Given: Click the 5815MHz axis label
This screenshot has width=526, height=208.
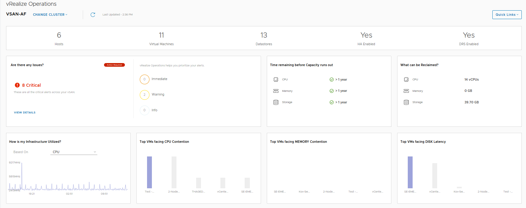Looking at the screenshot, I should click(x=15, y=176).
